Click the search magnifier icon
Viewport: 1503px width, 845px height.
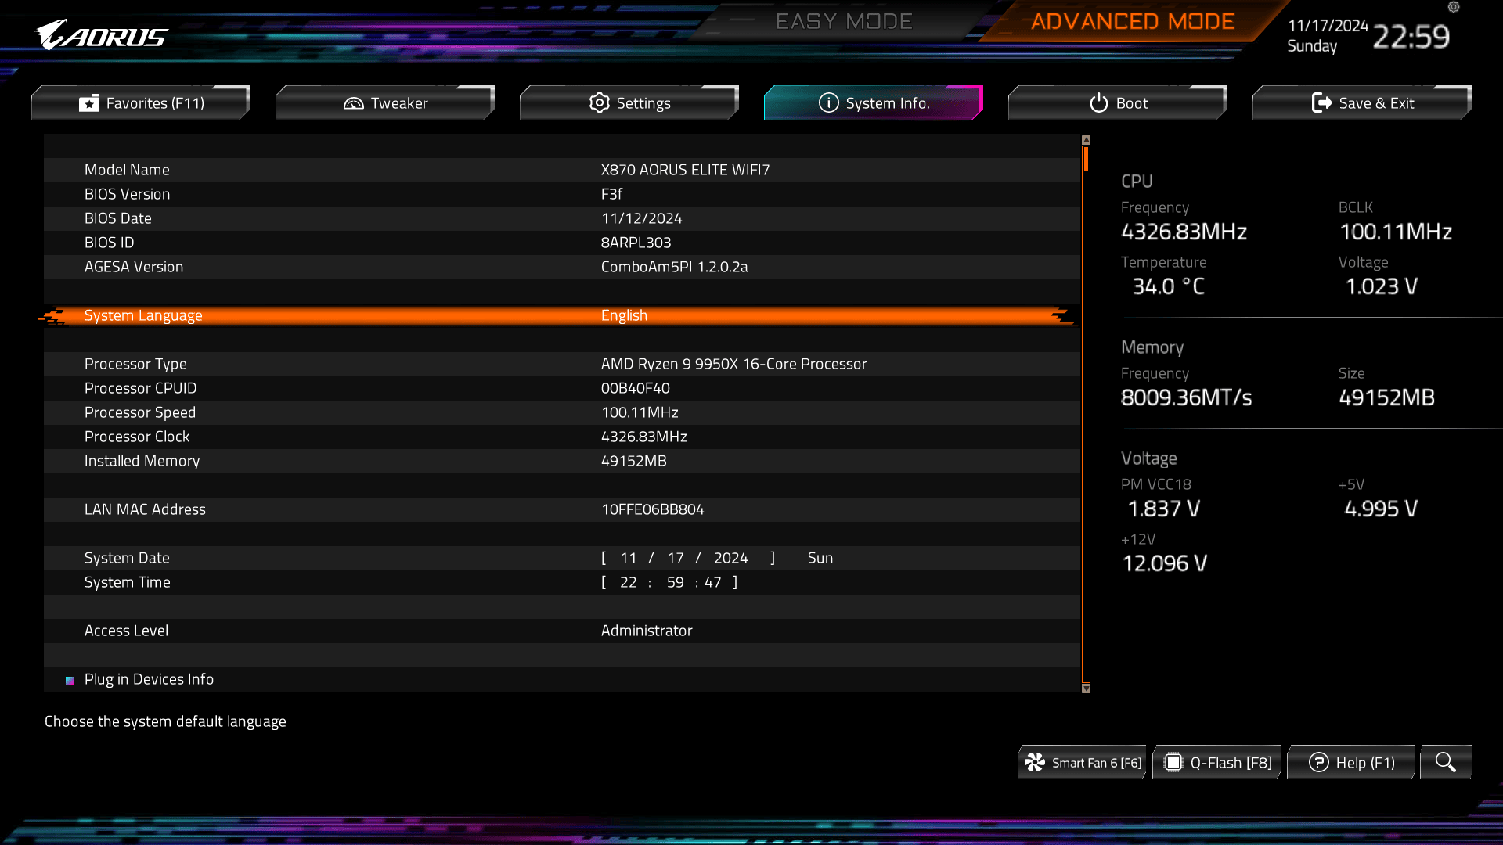(x=1446, y=762)
